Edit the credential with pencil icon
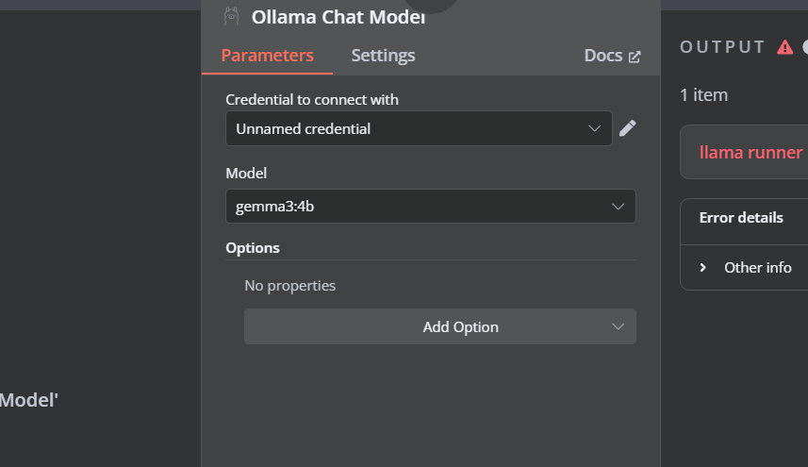808x467 pixels. (627, 128)
